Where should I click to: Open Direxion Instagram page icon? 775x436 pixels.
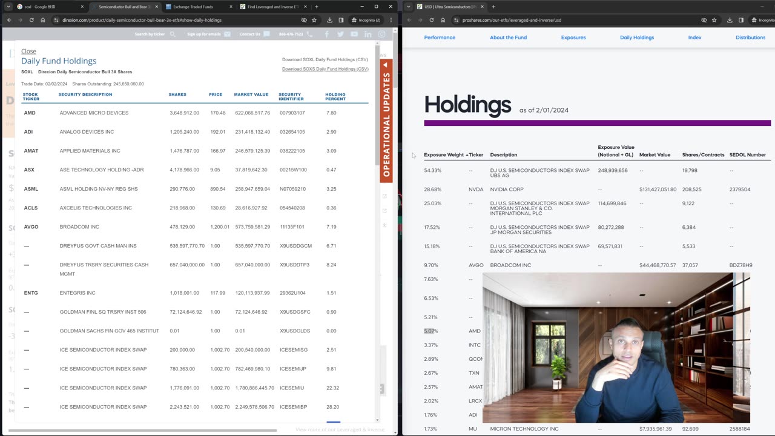tap(382, 34)
